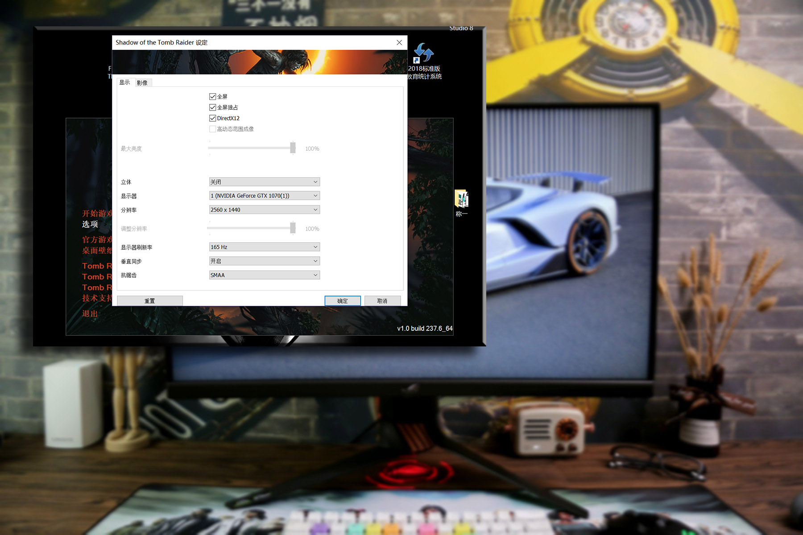Click the 最大亮度 slider handle
803x535 pixels.
[293, 148]
